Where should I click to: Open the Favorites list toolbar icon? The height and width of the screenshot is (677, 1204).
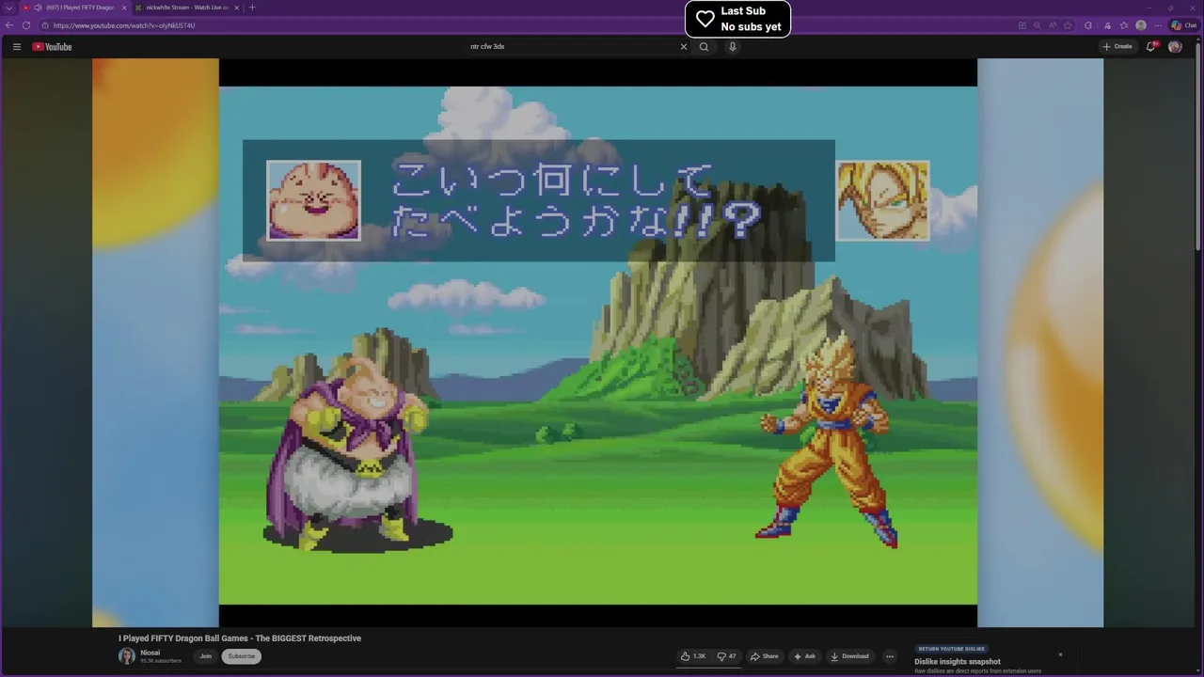1124,25
